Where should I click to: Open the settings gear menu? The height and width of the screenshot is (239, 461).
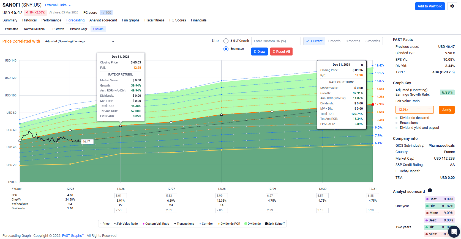[x=452, y=6]
